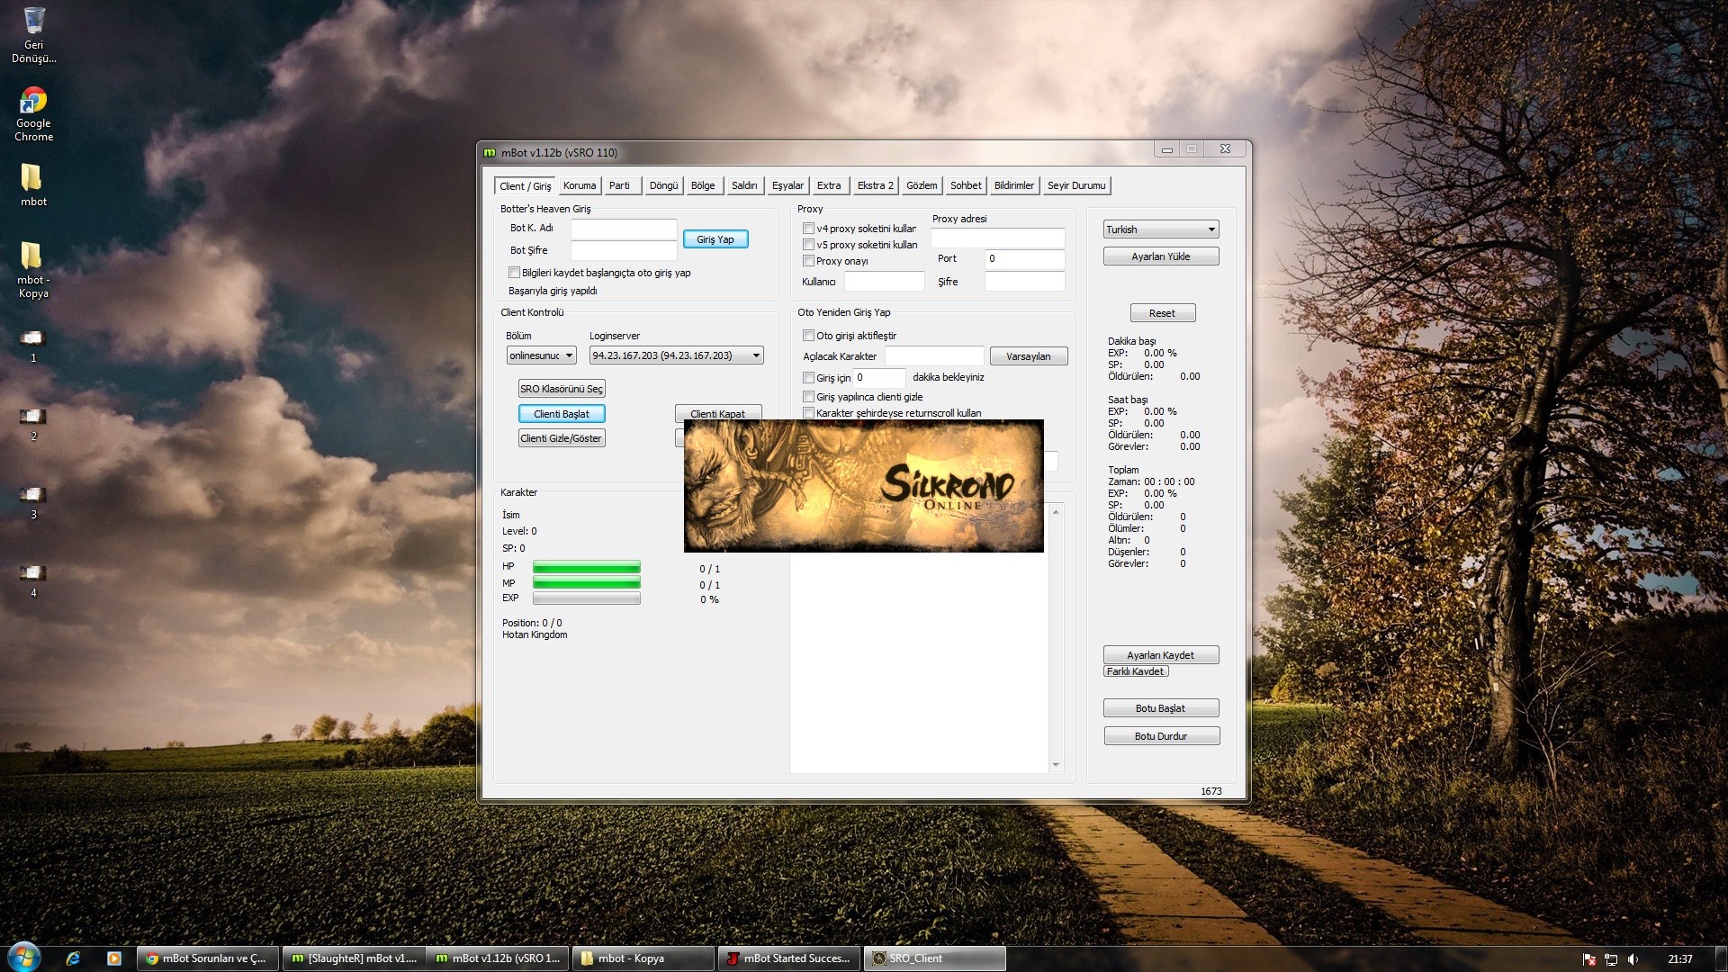Viewport: 1728px width, 972px height.
Task: Open the Extra tab
Action: pyautogui.click(x=829, y=186)
